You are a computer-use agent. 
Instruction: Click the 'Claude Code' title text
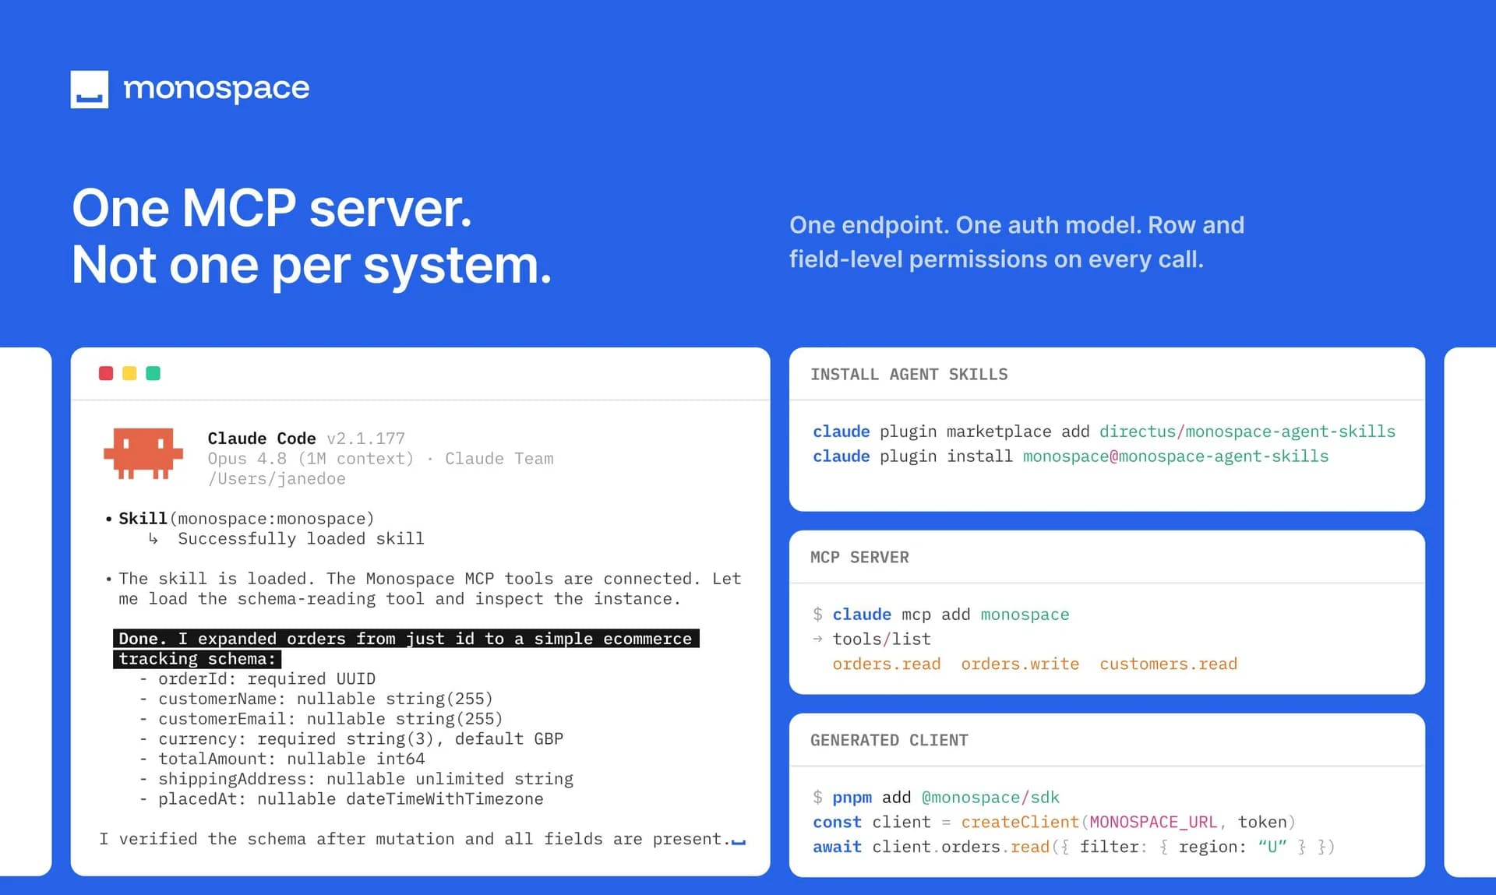(x=261, y=439)
